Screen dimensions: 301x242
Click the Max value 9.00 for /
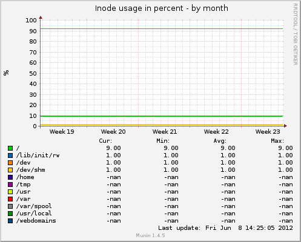(285, 148)
